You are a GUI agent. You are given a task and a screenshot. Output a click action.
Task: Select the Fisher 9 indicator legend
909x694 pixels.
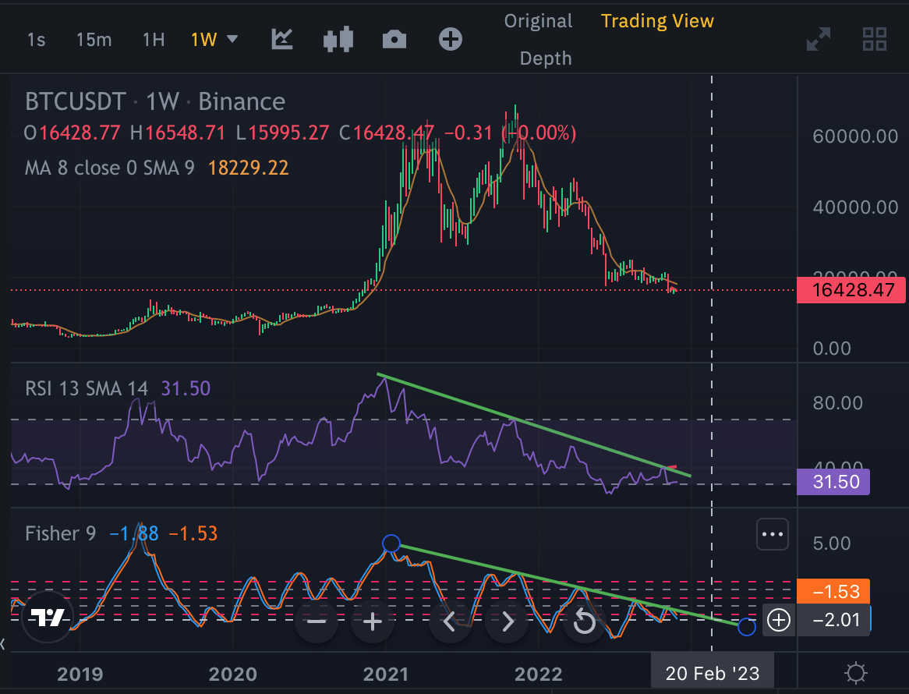tap(60, 533)
